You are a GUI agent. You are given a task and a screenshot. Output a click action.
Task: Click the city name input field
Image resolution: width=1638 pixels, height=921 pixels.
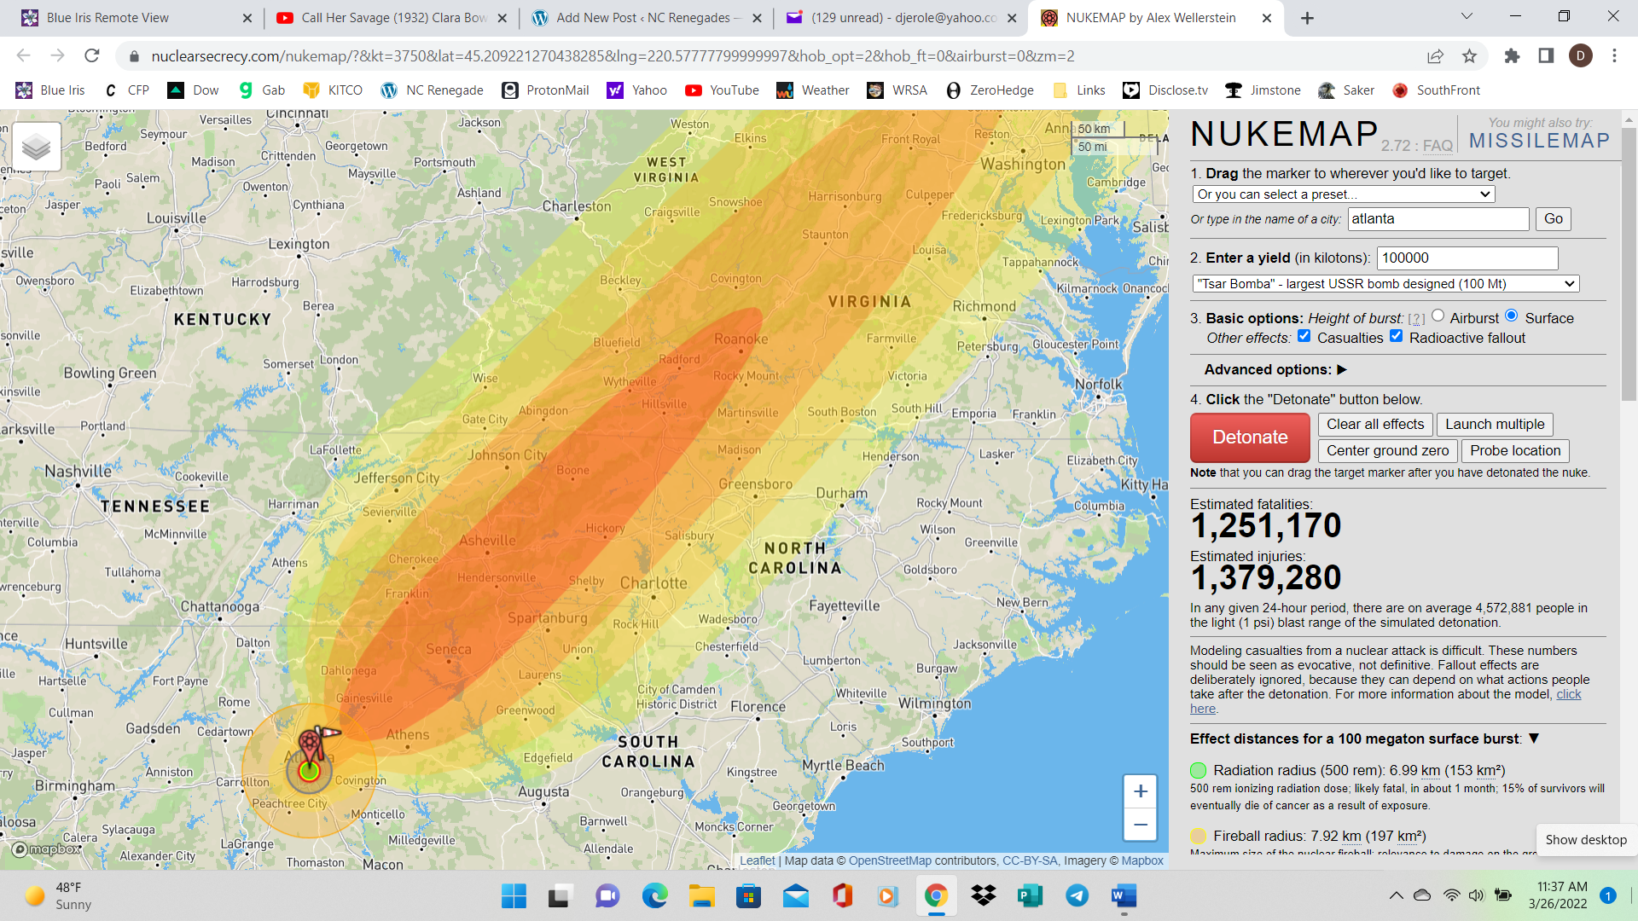coord(1438,218)
